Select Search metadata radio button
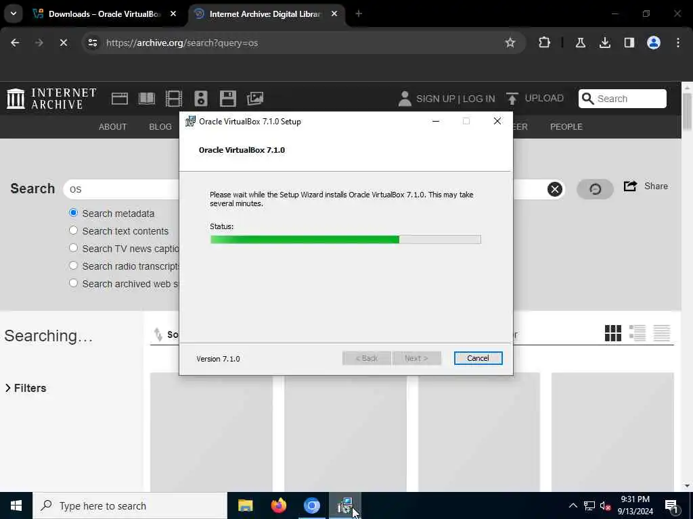 [x=73, y=213]
